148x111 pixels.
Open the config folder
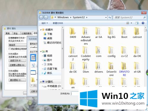(x=112, y=52)
